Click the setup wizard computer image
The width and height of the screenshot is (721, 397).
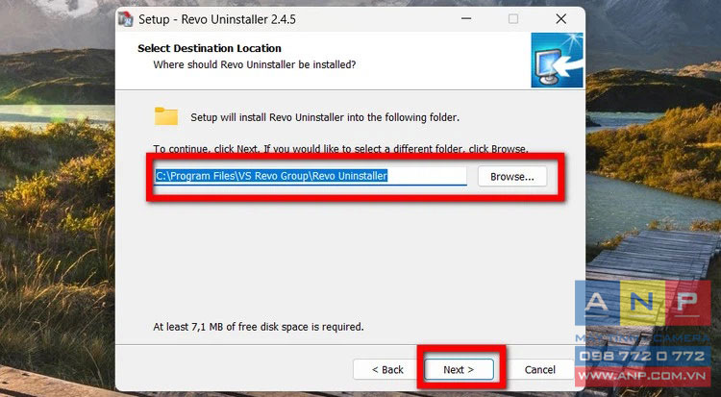(x=558, y=60)
